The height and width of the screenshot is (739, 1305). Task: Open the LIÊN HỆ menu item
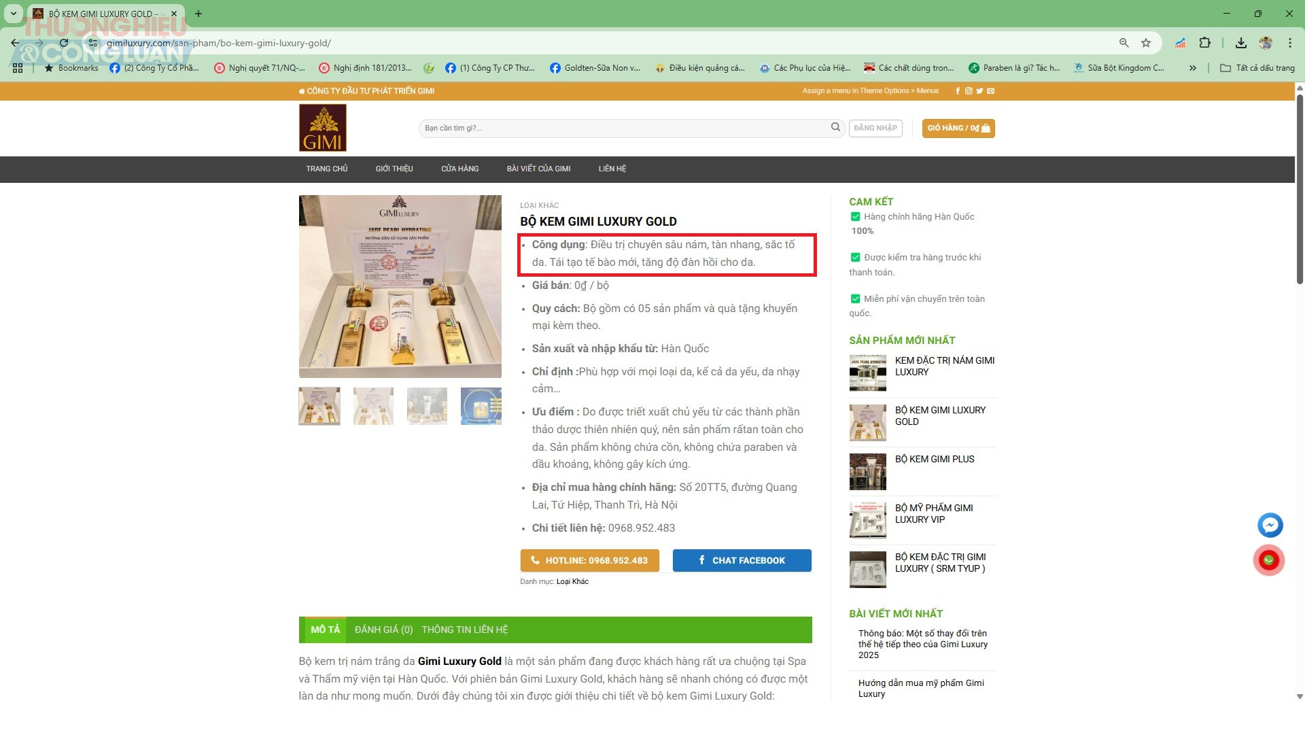(612, 169)
